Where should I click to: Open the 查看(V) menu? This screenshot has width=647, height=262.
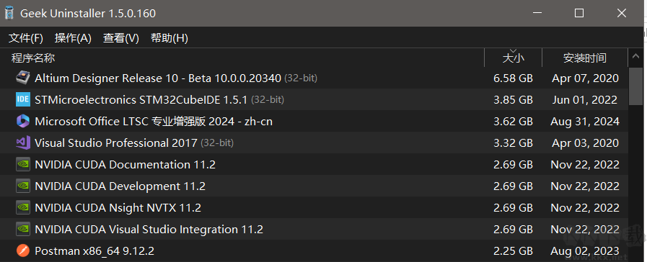(121, 38)
